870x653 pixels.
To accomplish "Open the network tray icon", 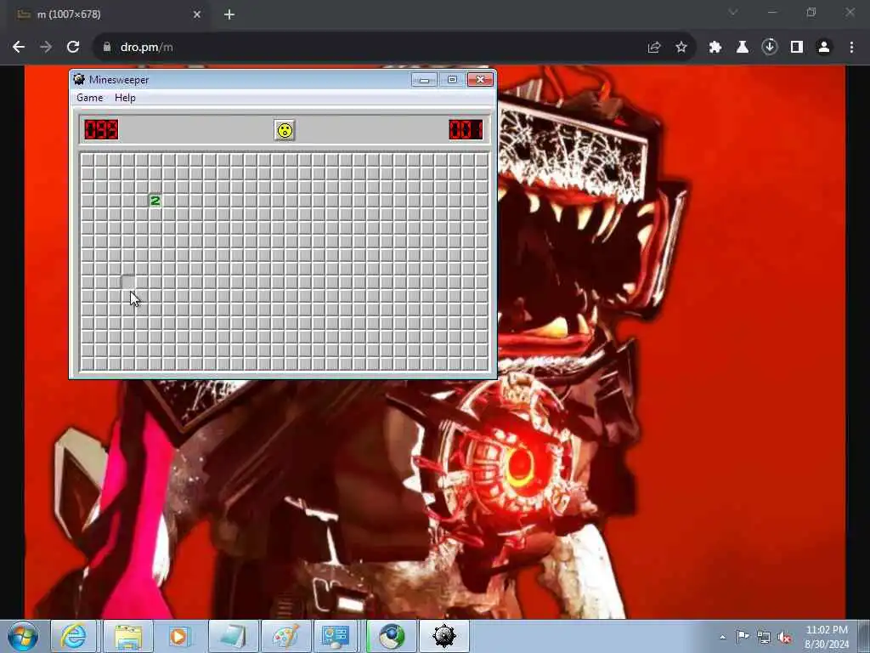I will 764,638.
